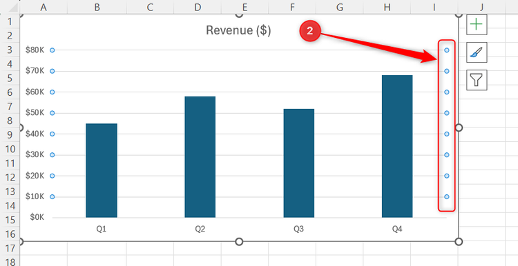Select row 10 header
Viewport: 518px width, 266px height.
(10, 149)
